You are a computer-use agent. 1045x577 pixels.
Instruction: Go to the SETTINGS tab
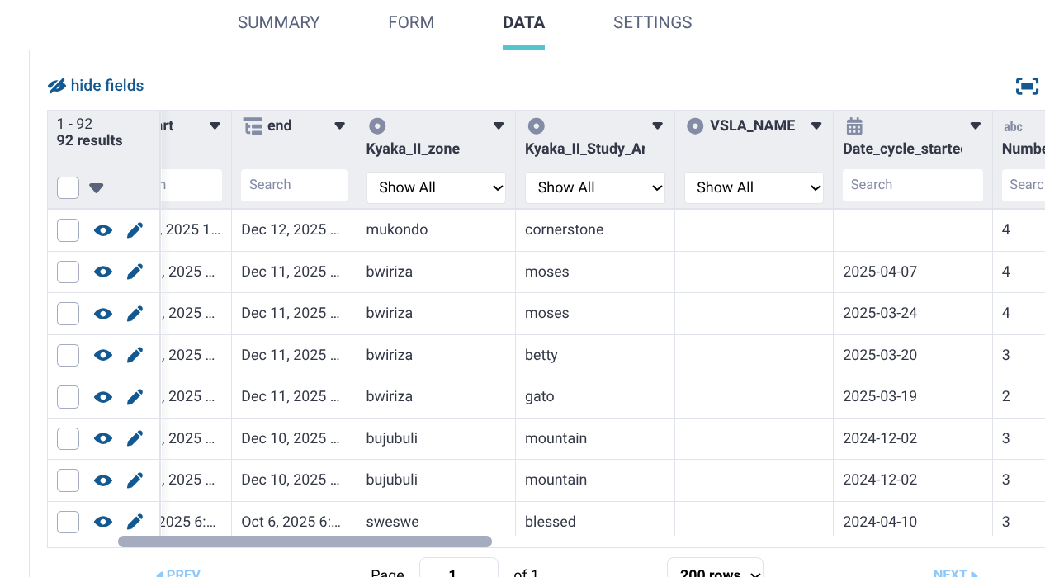tap(652, 23)
